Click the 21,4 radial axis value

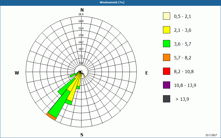81,28
